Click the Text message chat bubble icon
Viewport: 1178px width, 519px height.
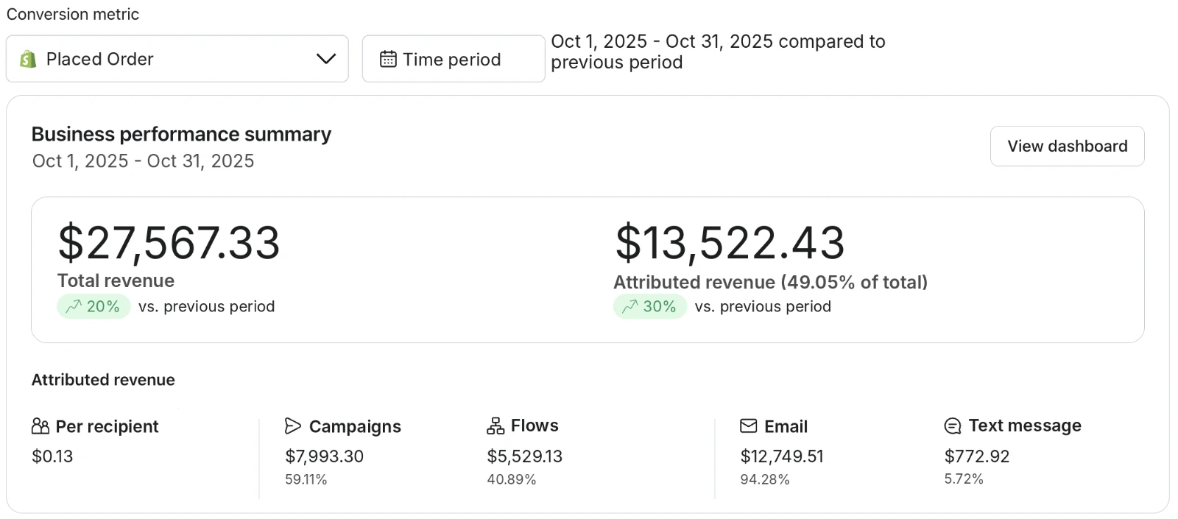point(953,426)
